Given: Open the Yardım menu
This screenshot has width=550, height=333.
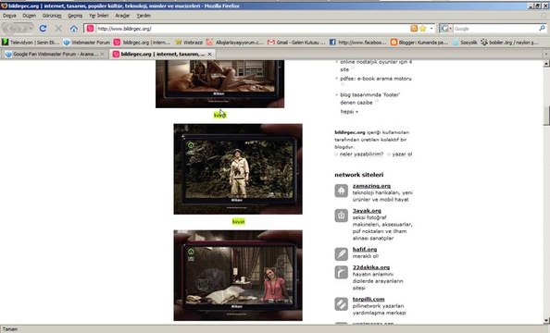Looking at the screenshot, I should click(x=144, y=16).
